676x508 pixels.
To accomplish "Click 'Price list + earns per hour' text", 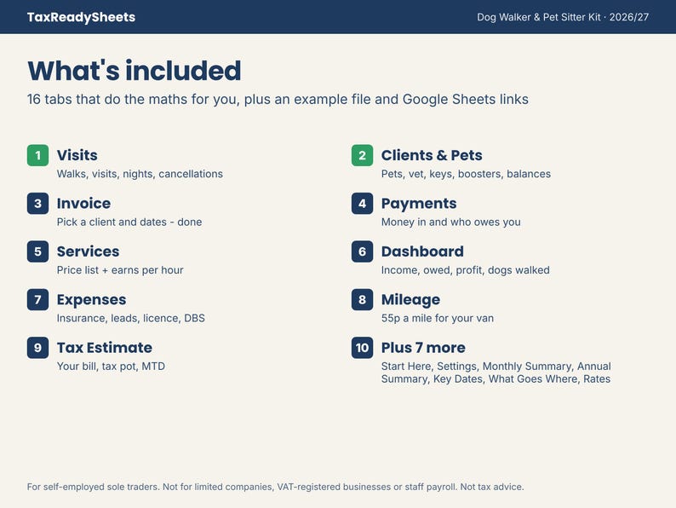I will click(120, 270).
